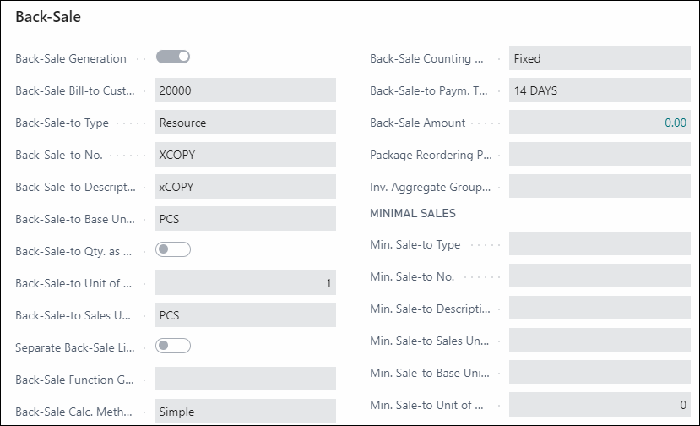Enable Back-Sale-to Qty. as toggle
The width and height of the screenshot is (700, 426).
pyautogui.click(x=173, y=249)
